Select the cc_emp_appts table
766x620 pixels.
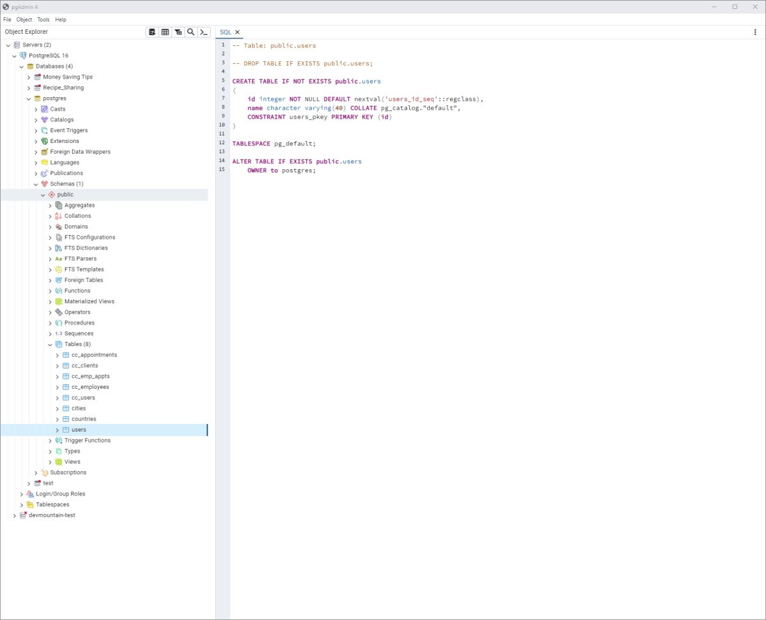[91, 376]
